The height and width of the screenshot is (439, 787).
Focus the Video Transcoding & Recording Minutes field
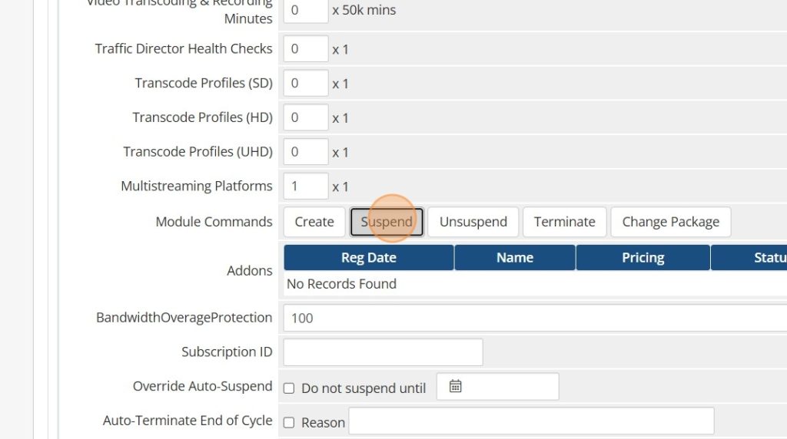point(306,10)
